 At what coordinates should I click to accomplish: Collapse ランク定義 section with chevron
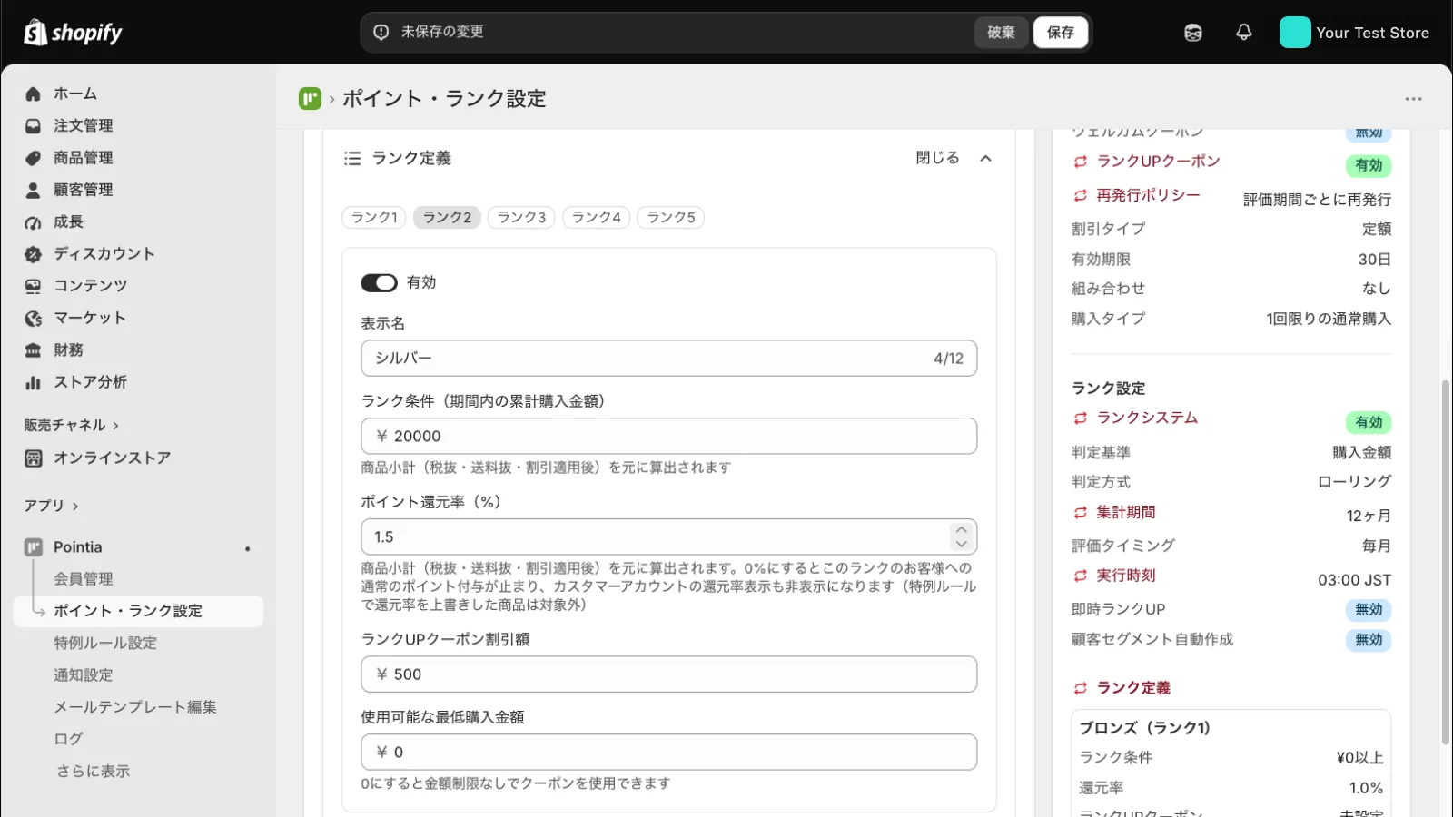[x=985, y=158]
